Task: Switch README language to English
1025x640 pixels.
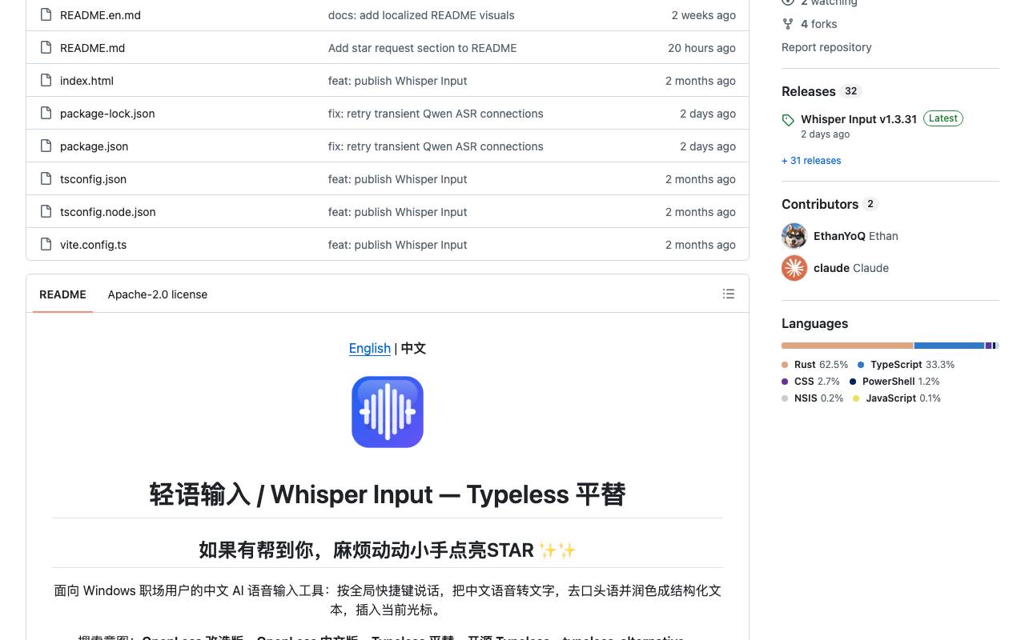Action: click(370, 348)
